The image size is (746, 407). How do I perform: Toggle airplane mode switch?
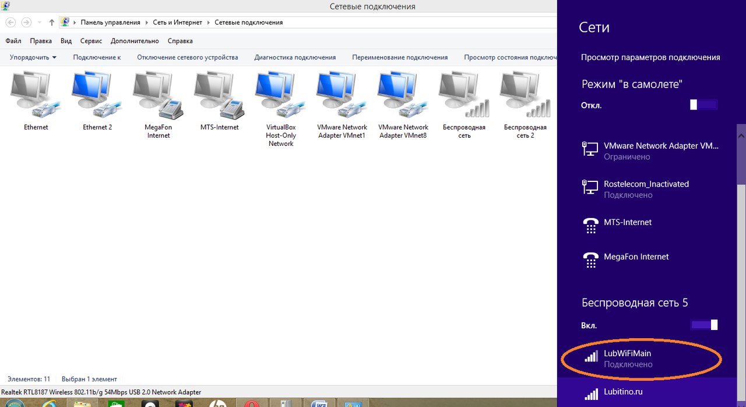[703, 105]
